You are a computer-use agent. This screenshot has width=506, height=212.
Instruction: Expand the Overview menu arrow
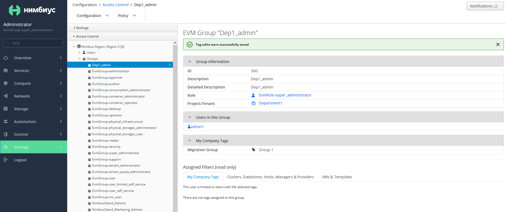click(x=61, y=58)
